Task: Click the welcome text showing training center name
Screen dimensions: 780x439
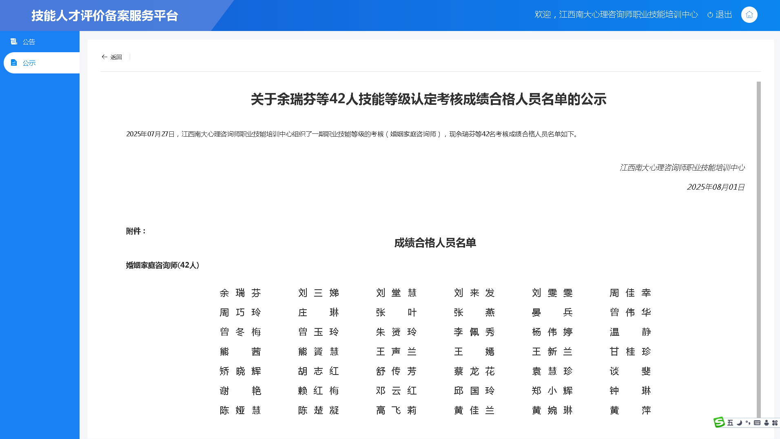Action: pyautogui.click(x=616, y=14)
